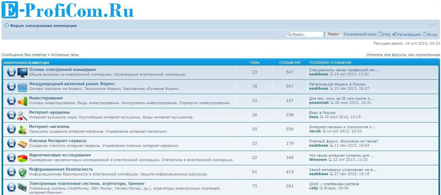The width and height of the screenshot is (441, 195).
Task: Click the Расширенный поиск link
Action: [x=361, y=34]
